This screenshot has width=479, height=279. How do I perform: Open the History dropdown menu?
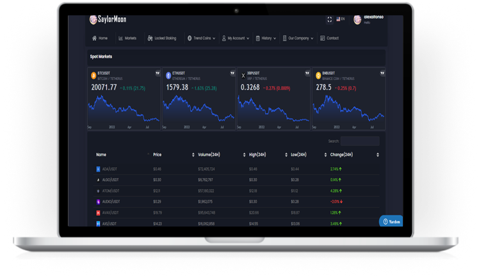coord(268,38)
